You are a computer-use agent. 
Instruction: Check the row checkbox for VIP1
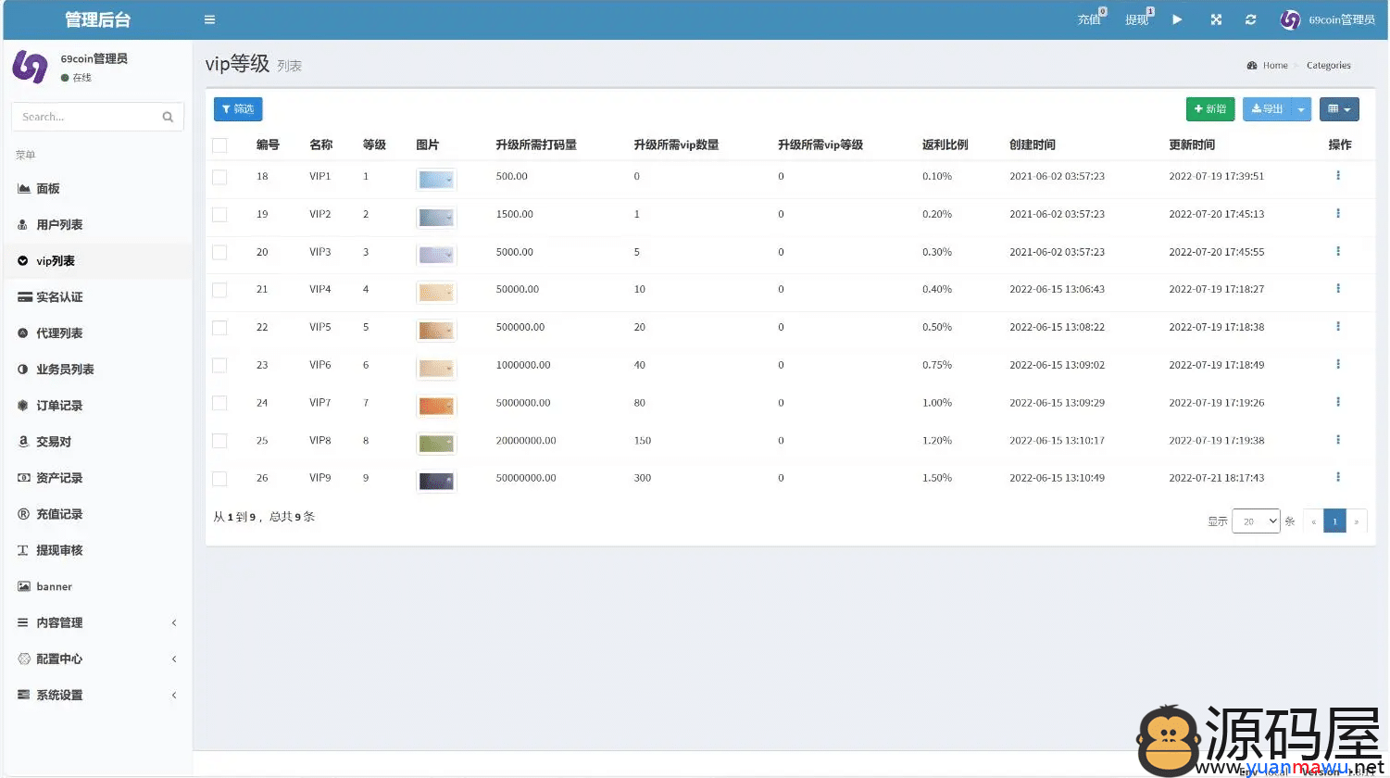pyautogui.click(x=219, y=176)
